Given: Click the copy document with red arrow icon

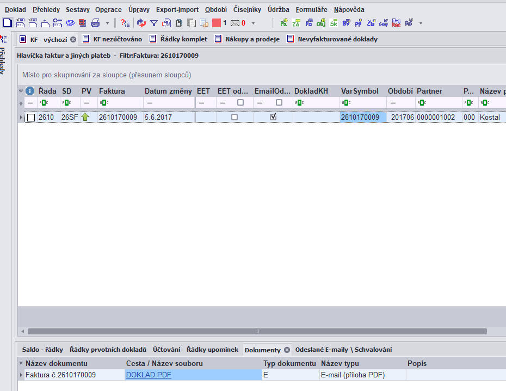Looking at the screenshot, I should tap(166, 23).
